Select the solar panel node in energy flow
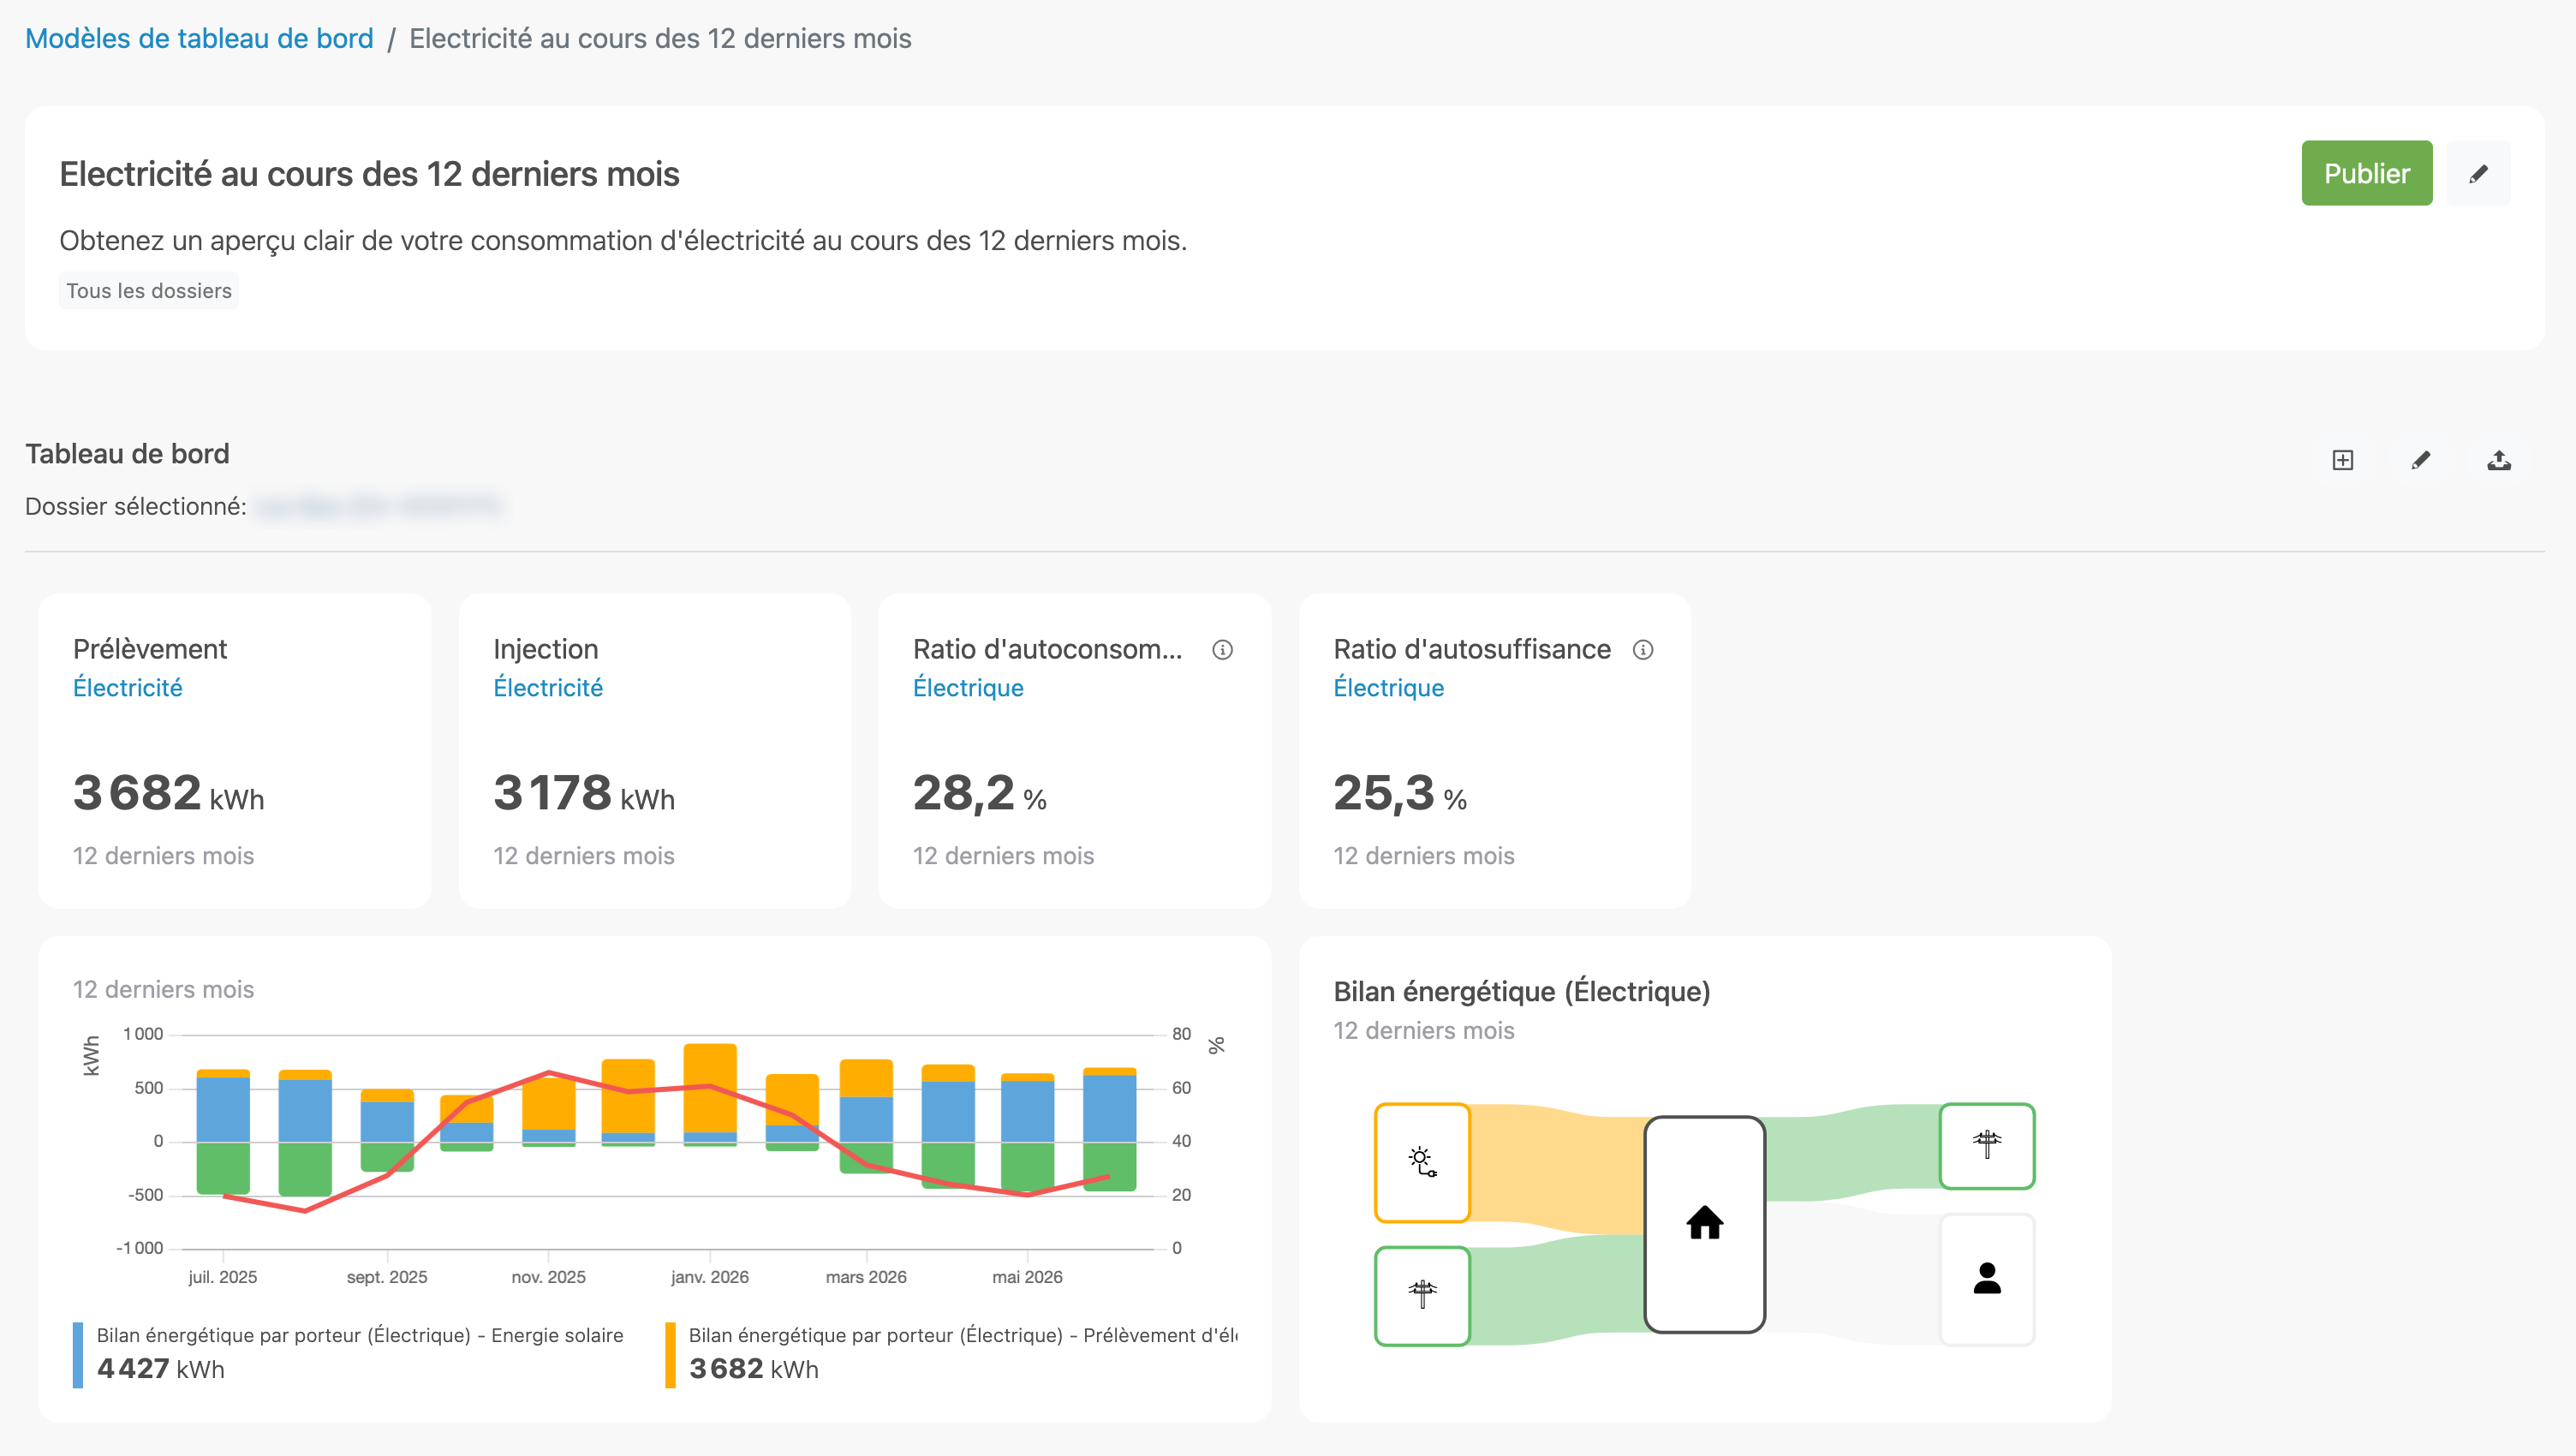This screenshot has width=2576, height=1456. point(1422,1162)
